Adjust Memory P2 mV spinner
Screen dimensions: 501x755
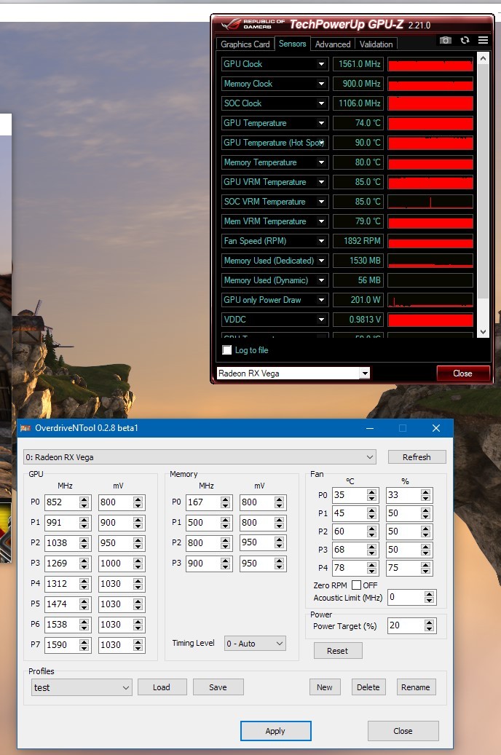280,542
